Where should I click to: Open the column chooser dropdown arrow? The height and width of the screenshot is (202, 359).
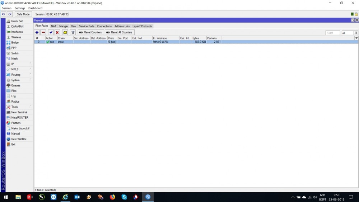pos(356,38)
